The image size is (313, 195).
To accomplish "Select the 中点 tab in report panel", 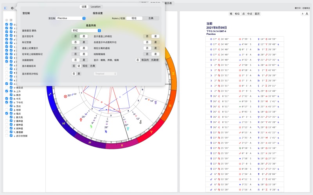I will (x=250, y=14).
